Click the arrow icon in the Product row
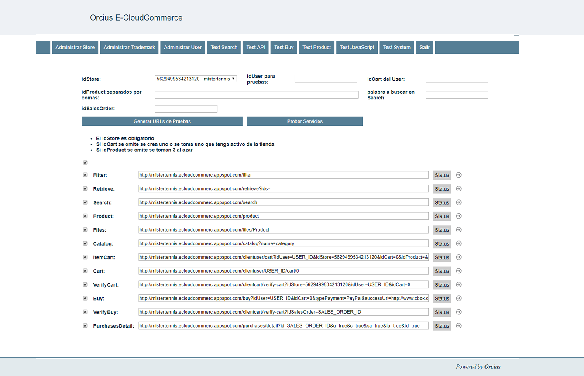Image resolution: width=584 pixels, height=376 pixels. tap(459, 216)
